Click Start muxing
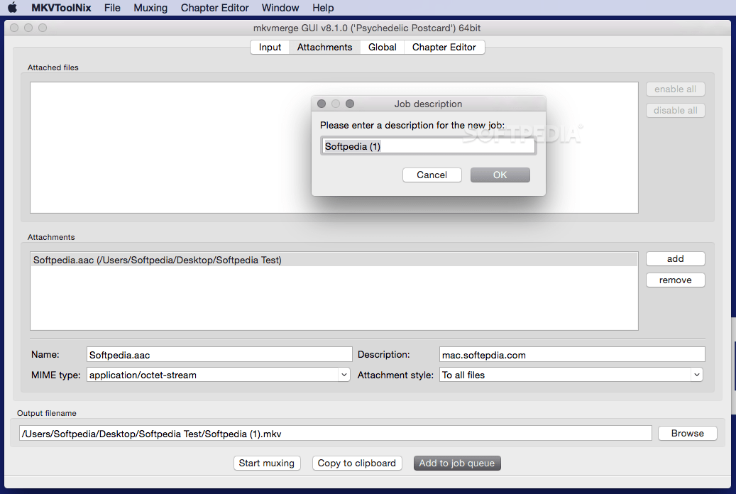Viewport: 736px width, 494px height. click(x=267, y=463)
